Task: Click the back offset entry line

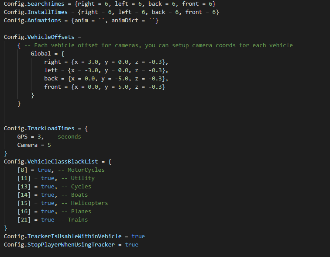Action: pyautogui.click(x=106, y=79)
